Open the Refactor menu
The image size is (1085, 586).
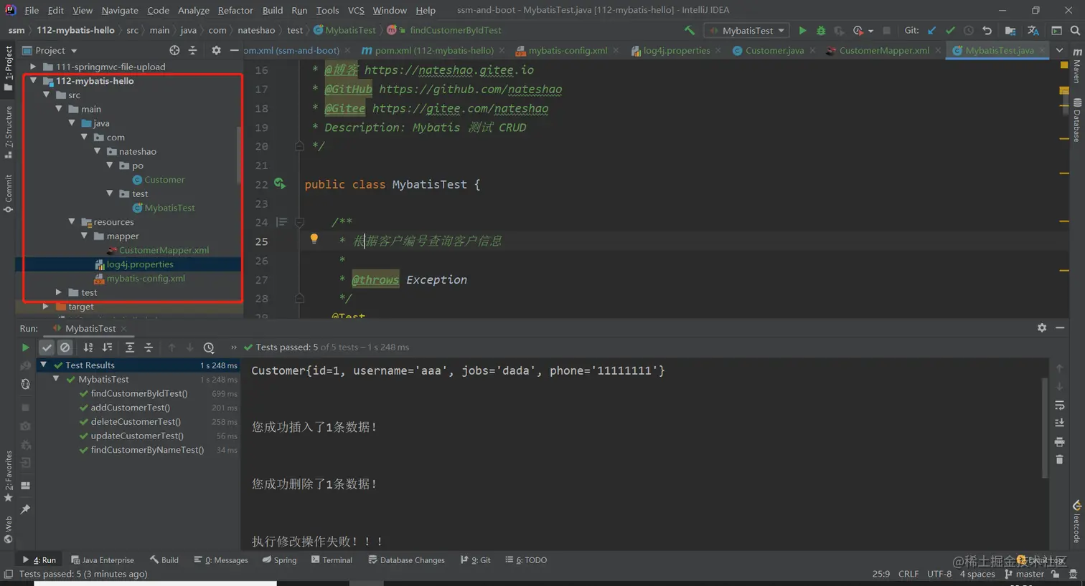point(235,10)
